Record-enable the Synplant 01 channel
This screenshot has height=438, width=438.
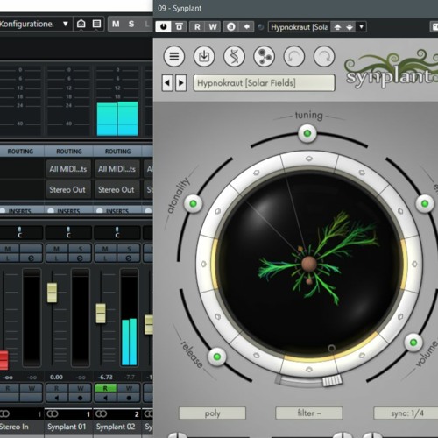click(80, 398)
